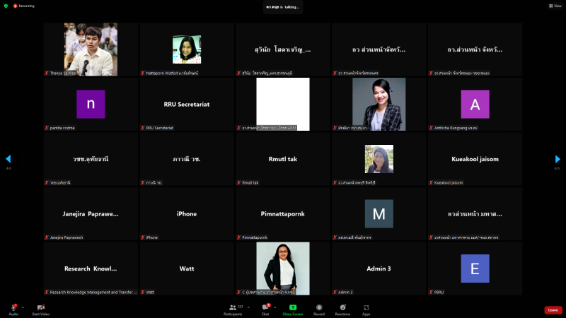Select the Admin 3 participant tile
566x318 pixels.
[x=379, y=269]
